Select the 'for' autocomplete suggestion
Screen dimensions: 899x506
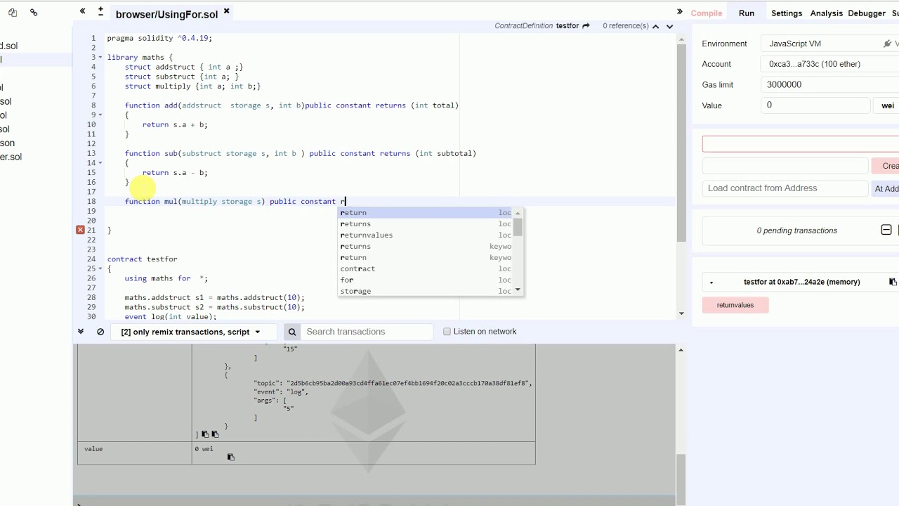426,280
